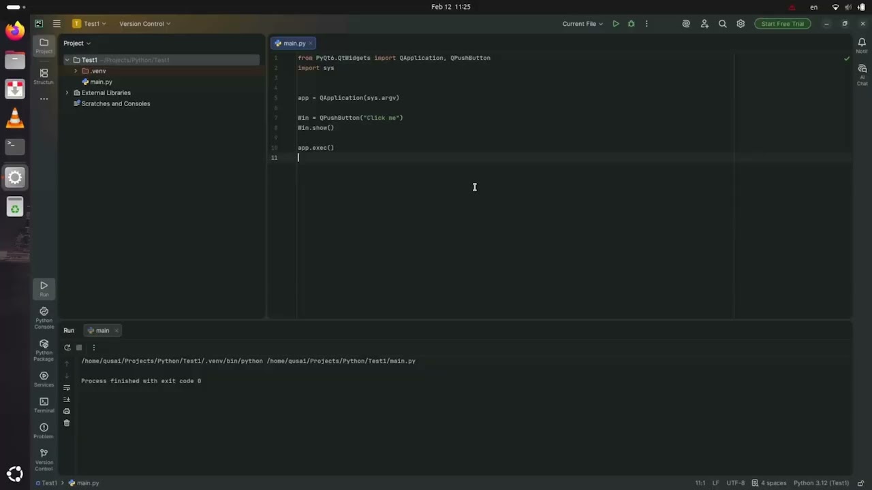The width and height of the screenshot is (872, 490).
Task: Open the Problems tool window
Action: coord(44,431)
